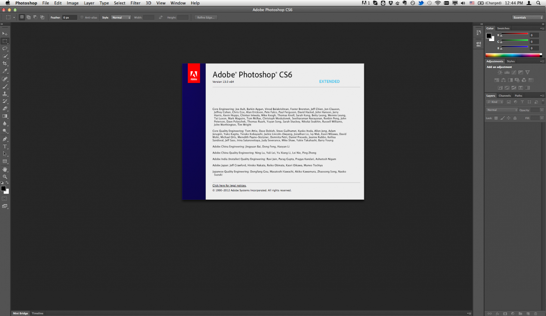Screen dimensions: 546x316
Task: Select the Gradient tool
Action: (5, 116)
